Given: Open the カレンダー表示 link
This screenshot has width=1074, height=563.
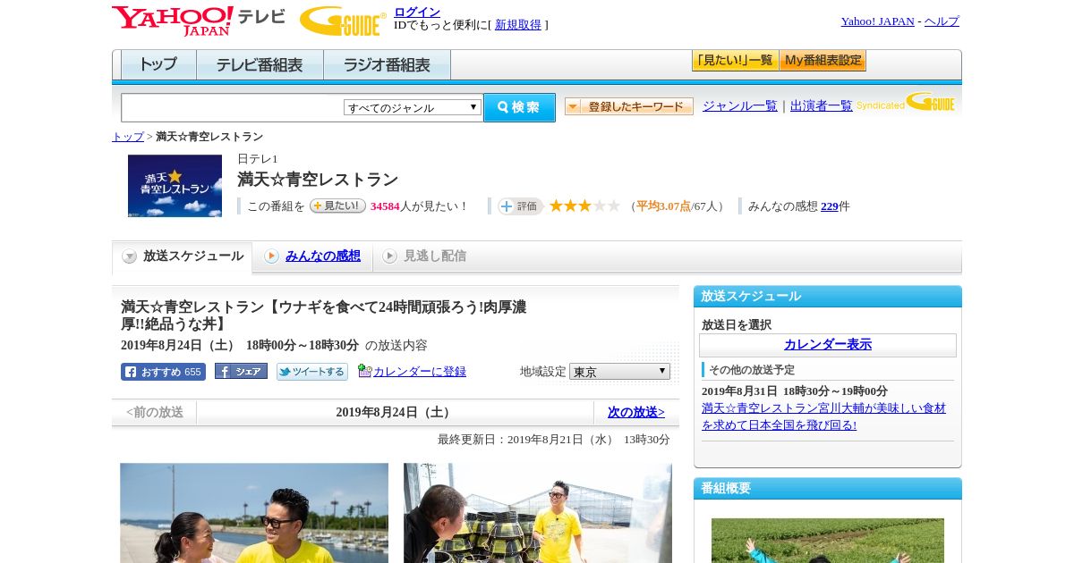Looking at the screenshot, I should tap(828, 344).
